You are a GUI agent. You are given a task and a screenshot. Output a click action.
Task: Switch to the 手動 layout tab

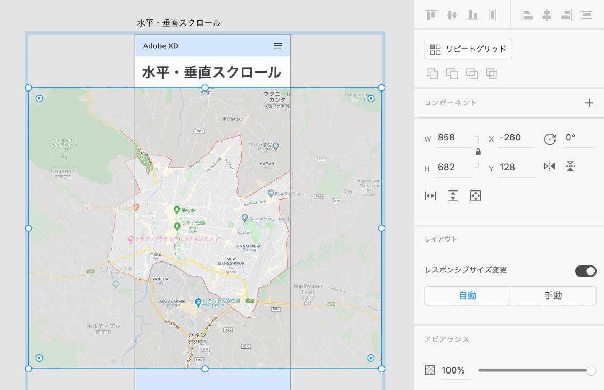(x=553, y=296)
